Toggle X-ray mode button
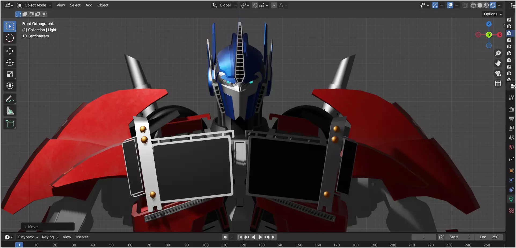Screen dimensions: 516x248 pos(465,5)
